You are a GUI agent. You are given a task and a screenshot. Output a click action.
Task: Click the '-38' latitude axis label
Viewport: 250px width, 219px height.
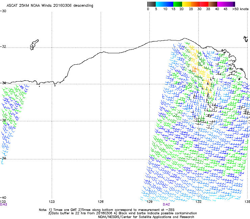click(3, 158)
